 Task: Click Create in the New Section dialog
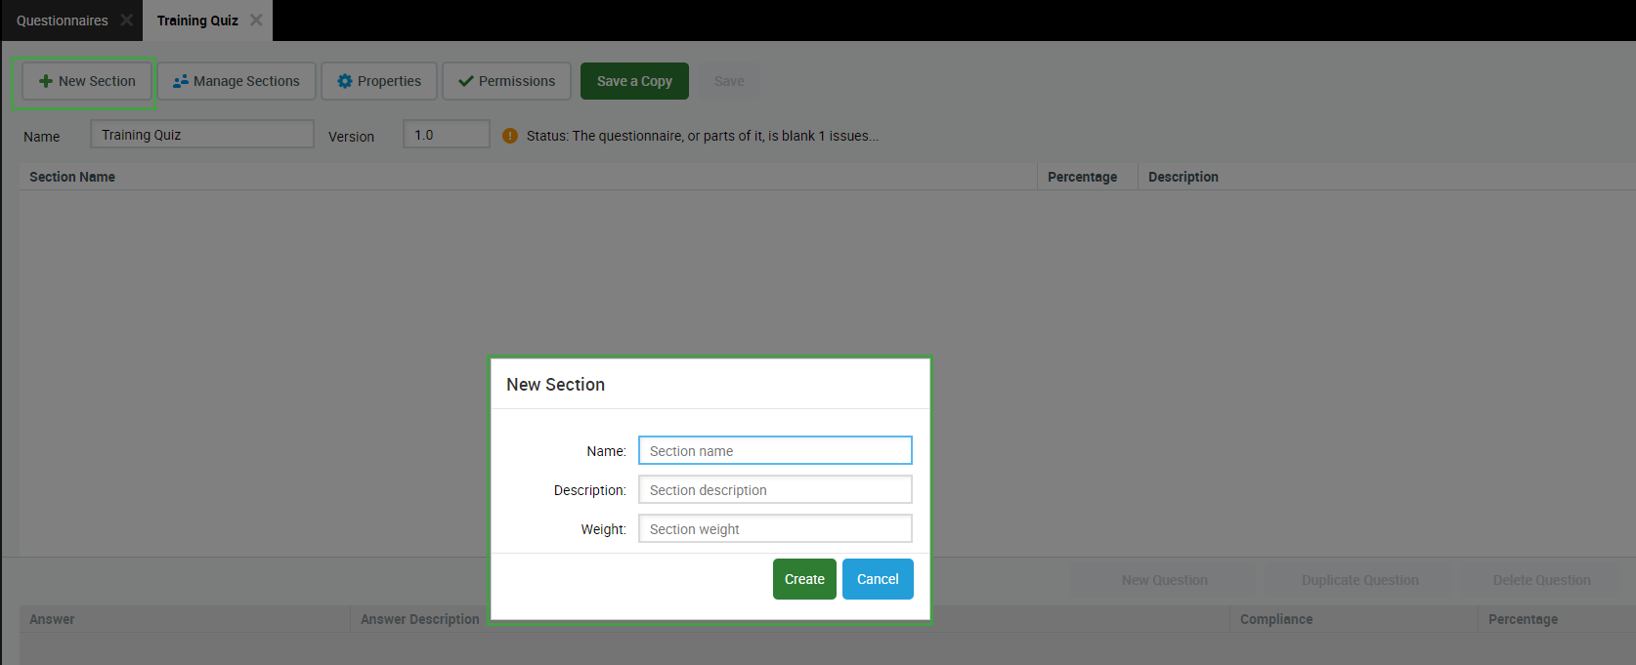803,579
